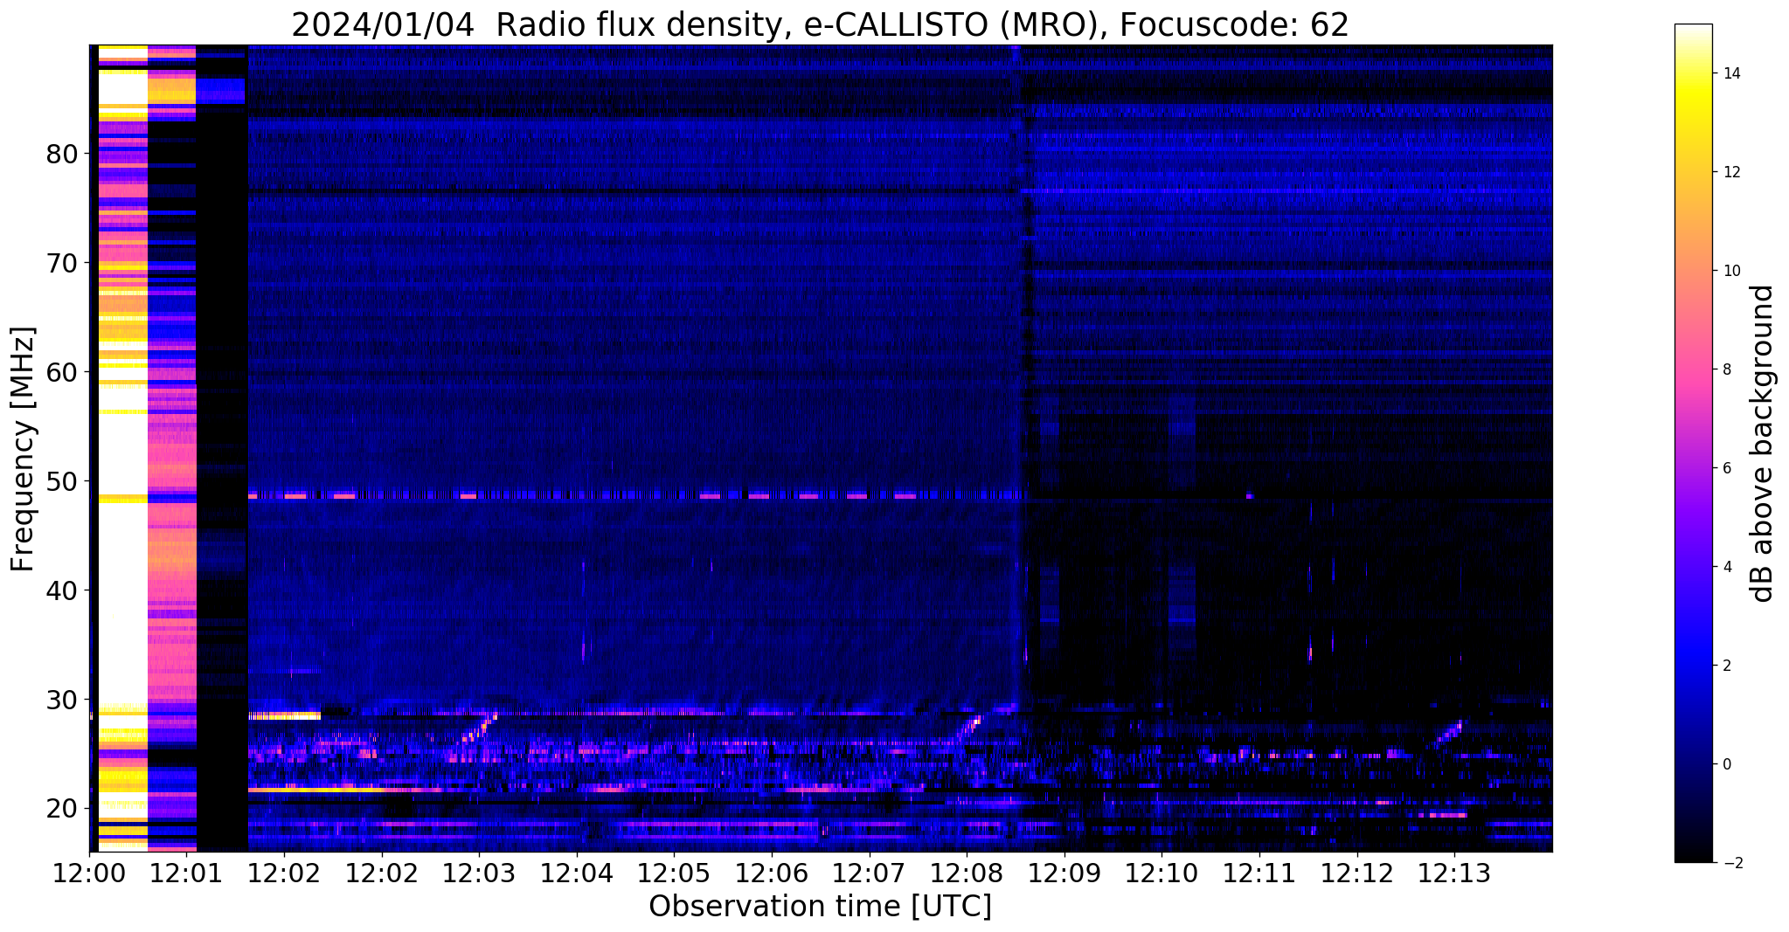This screenshot has height=932, width=1789.
Task: Click the 12:13 time tick label
Action: pos(1454,873)
